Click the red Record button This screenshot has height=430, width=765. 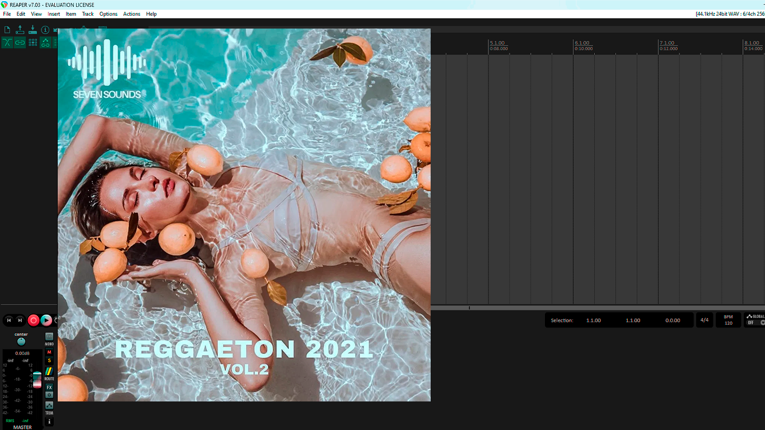(34, 320)
